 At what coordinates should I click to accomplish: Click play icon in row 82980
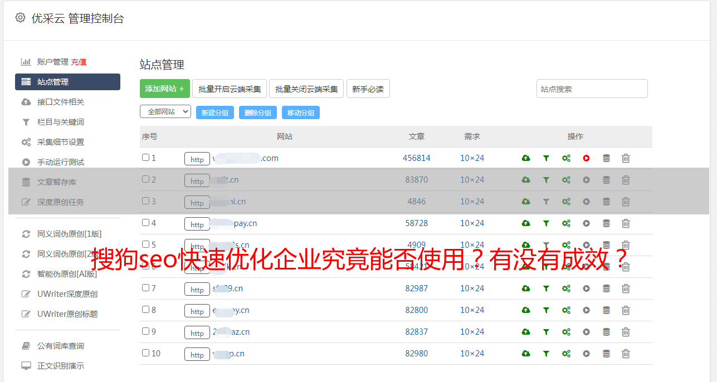pyautogui.click(x=586, y=354)
